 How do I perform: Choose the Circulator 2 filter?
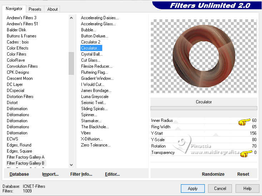pyautogui.click(x=91, y=42)
